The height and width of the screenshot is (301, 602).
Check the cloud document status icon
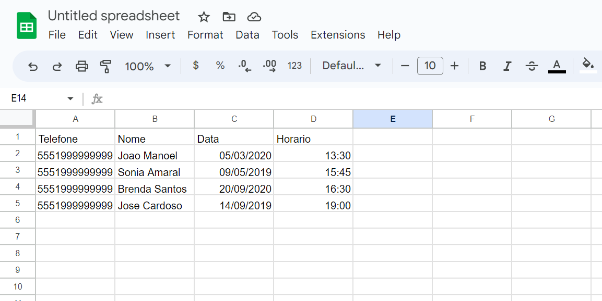(254, 17)
